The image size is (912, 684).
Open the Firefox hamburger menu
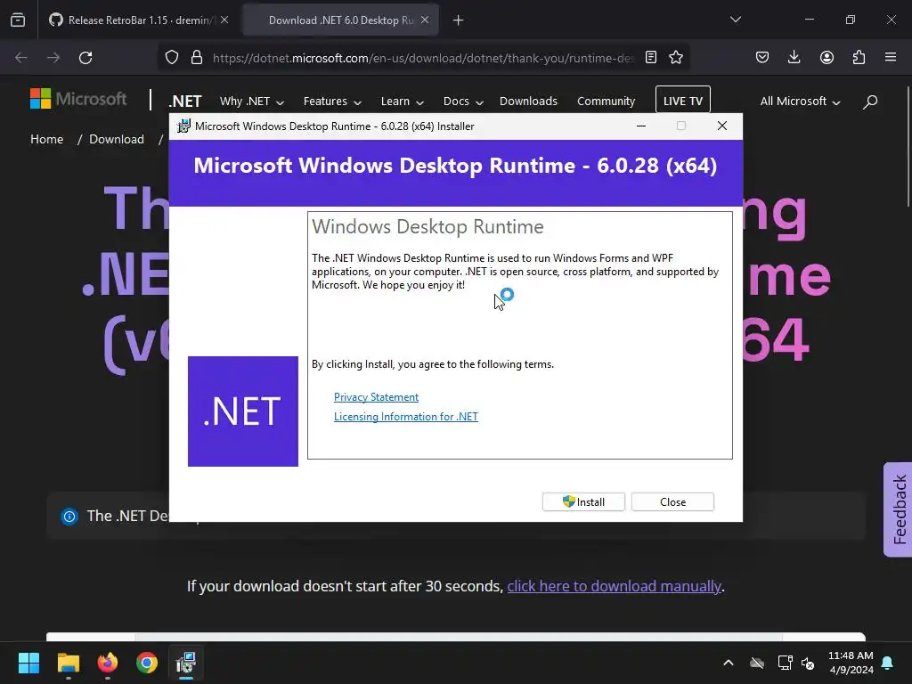coord(891,57)
